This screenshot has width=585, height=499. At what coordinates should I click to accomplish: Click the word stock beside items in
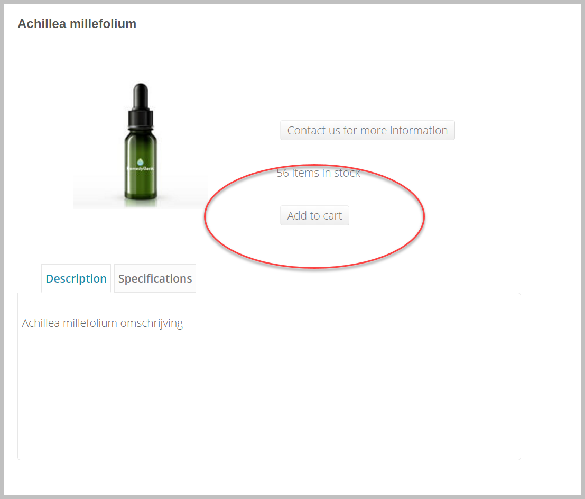(x=347, y=173)
